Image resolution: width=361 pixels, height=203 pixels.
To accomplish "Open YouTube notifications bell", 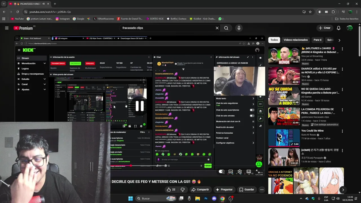I will point(338,28).
